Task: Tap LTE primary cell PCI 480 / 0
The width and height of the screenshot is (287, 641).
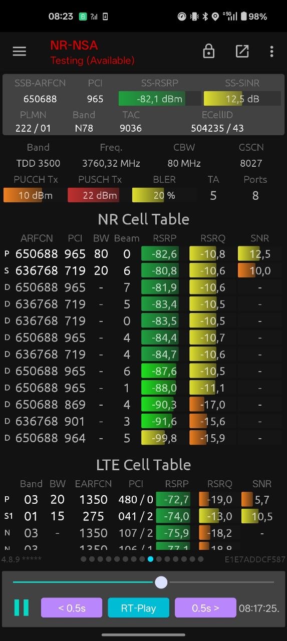Action: 135,499
